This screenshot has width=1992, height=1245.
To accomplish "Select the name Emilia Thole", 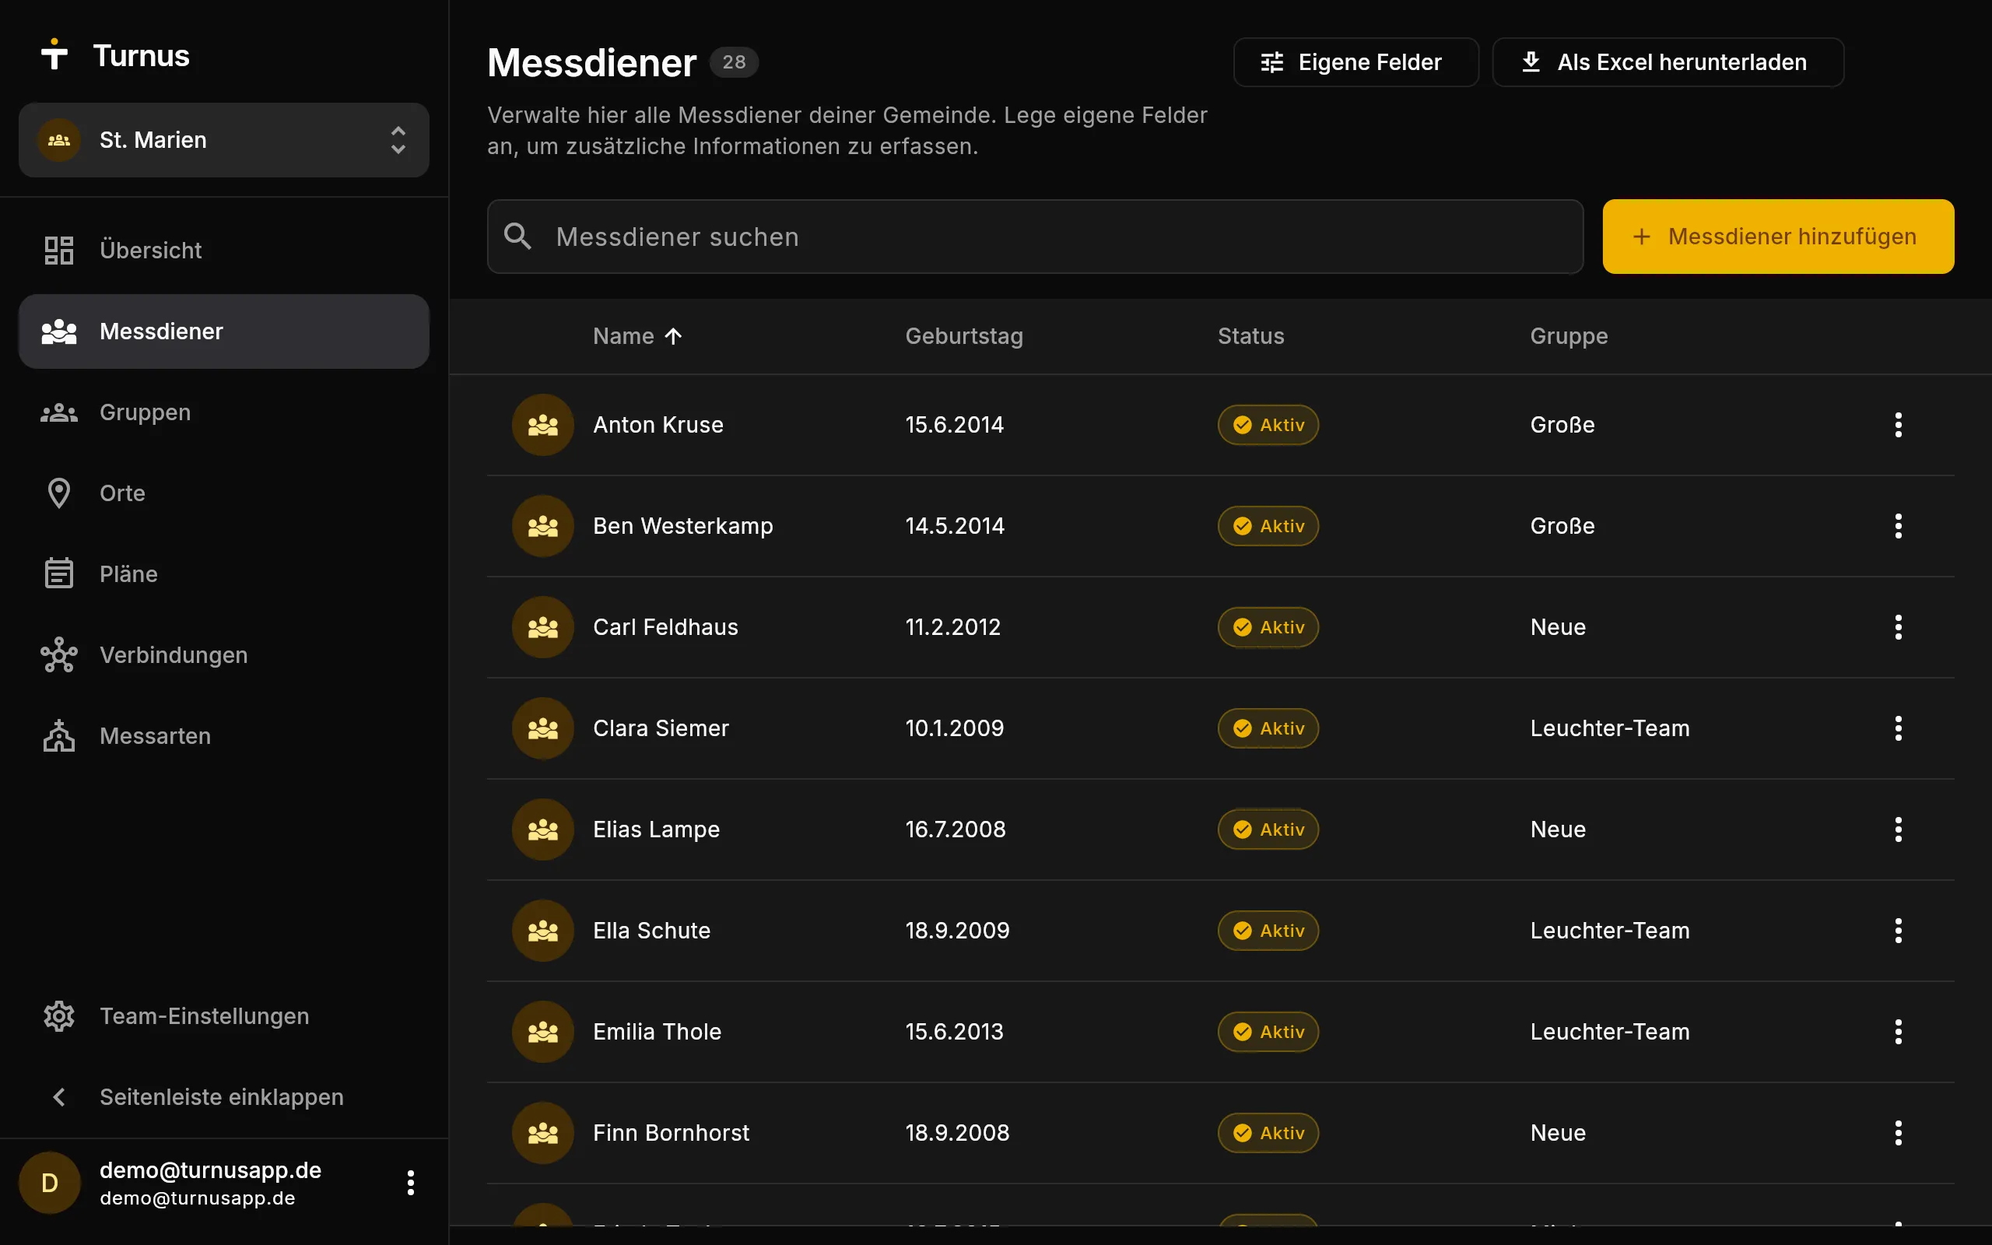I will coord(657,1032).
